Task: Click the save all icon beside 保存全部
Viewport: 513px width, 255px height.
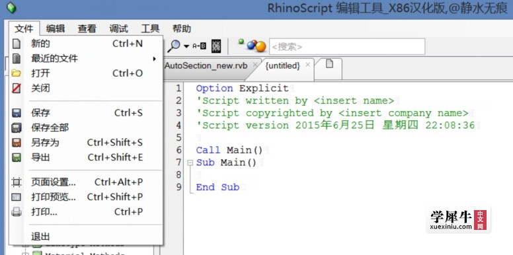Action: pos(17,127)
